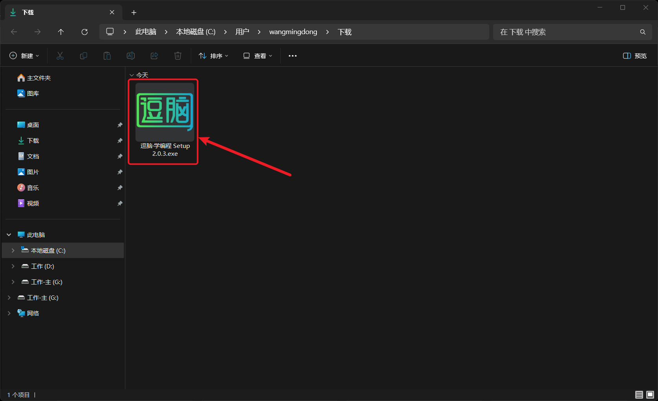Viewport: 658px width, 401px height.
Task: Open the 查看 view dropdown
Action: tap(258, 56)
